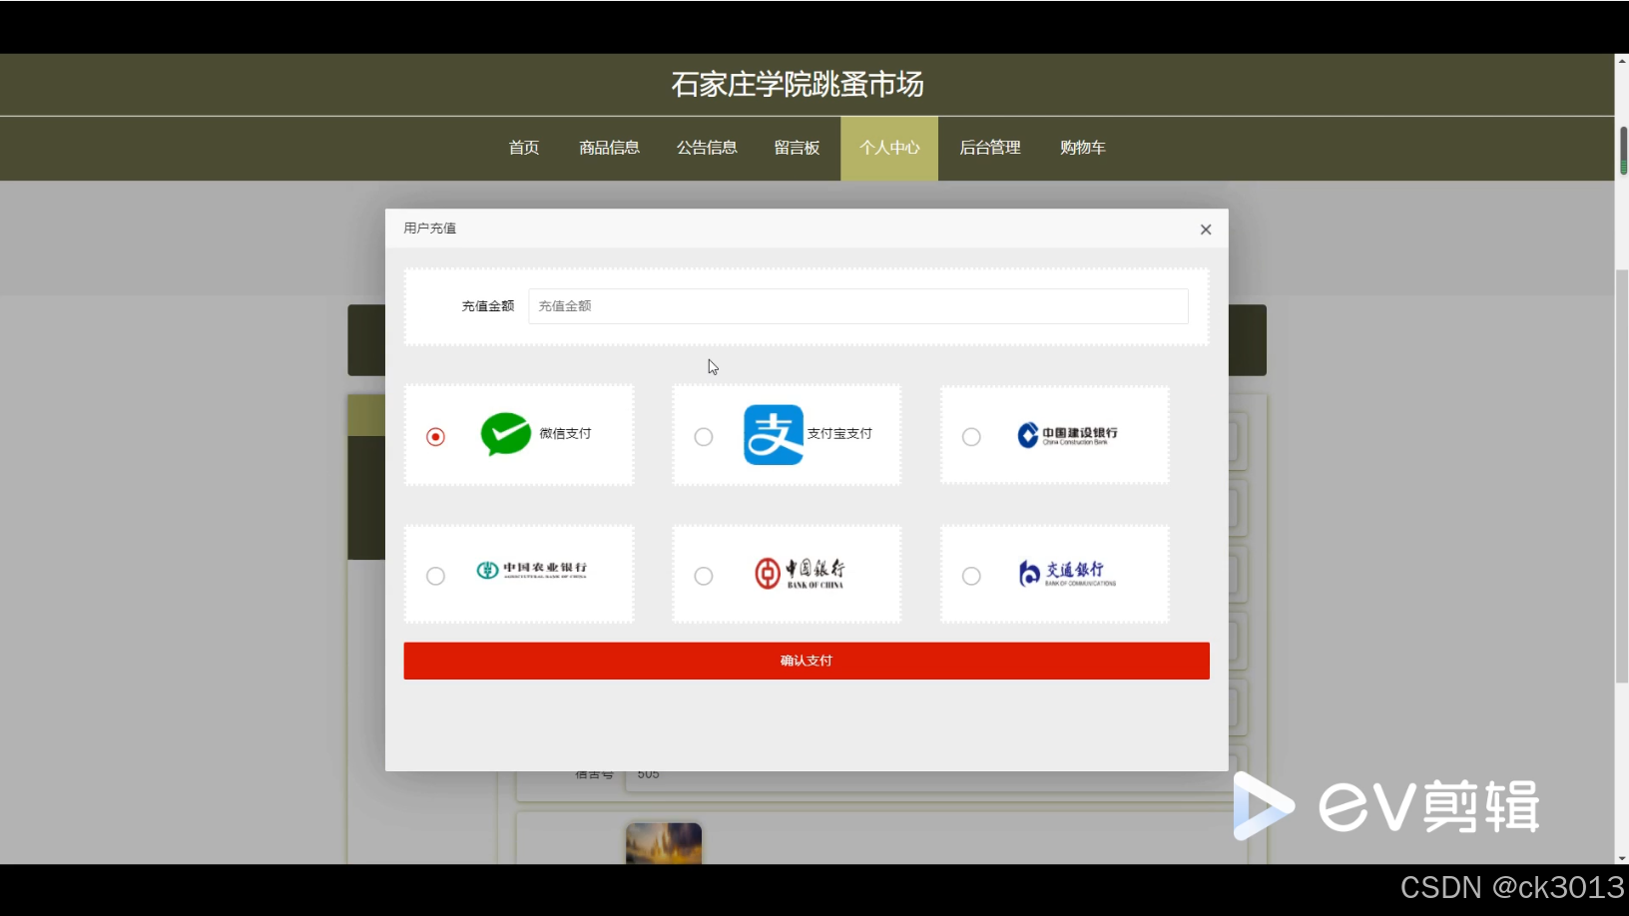Screen dimensions: 1629x916
Task: Choose the Agricultural Bank of China radio button
Action: click(x=435, y=576)
